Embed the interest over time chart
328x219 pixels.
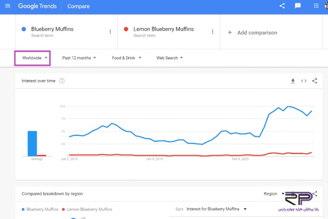pyautogui.click(x=304, y=81)
